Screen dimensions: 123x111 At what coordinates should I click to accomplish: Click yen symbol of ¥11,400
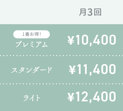tap(72, 69)
